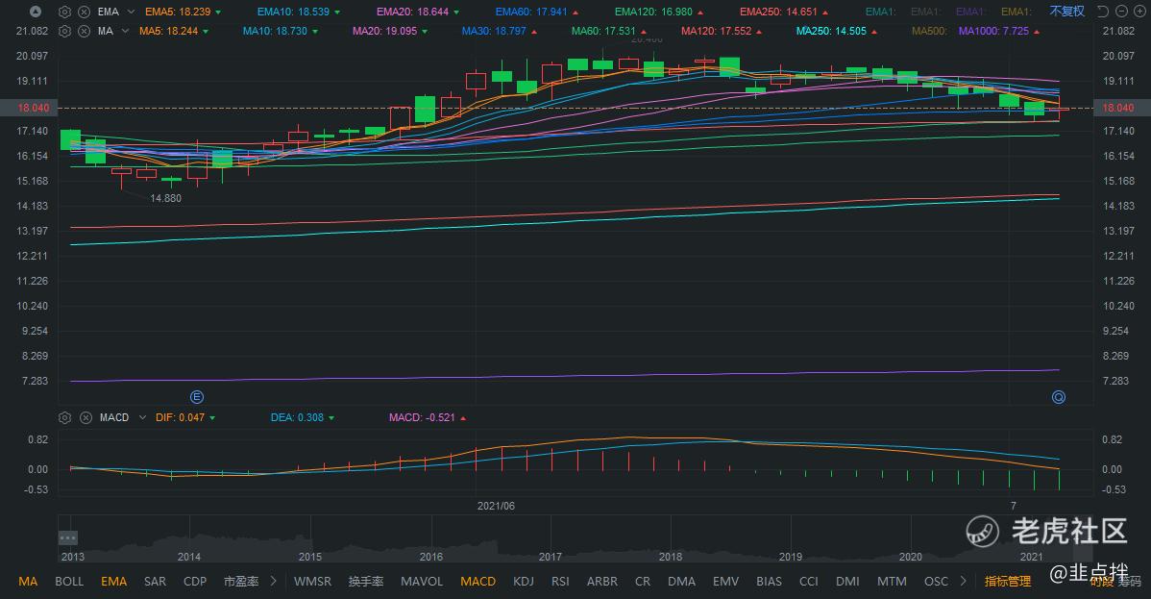Click the EMA250: 14.651 value label

(x=778, y=12)
